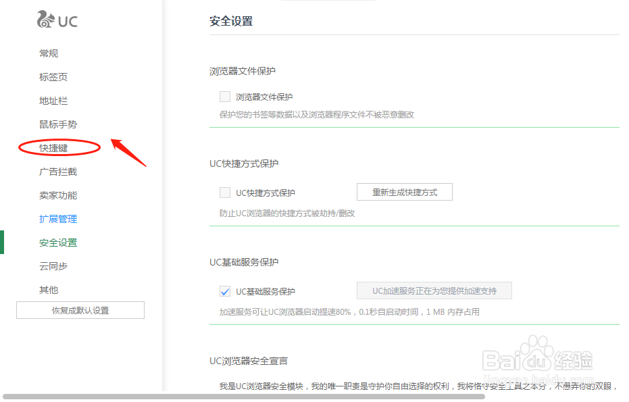Open 其他 settings section

49,290
